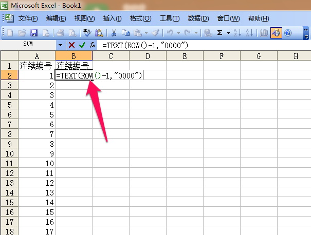
Task: Print the sheet using the printer icon
Action: 60,33
